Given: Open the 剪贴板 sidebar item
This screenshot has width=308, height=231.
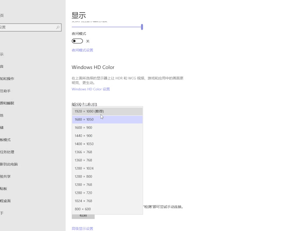Looking at the screenshot, I should pyautogui.click(x=4, y=189).
